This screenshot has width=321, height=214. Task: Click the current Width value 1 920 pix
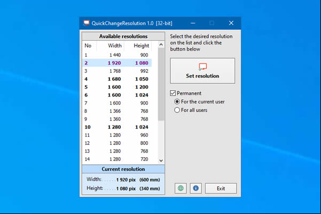(126, 180)
